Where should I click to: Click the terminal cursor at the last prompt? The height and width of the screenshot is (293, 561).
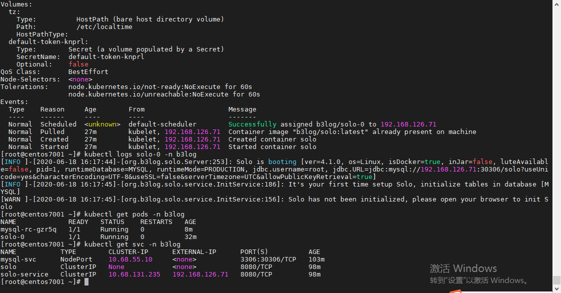pyautogui.click(x=86, y=282)
